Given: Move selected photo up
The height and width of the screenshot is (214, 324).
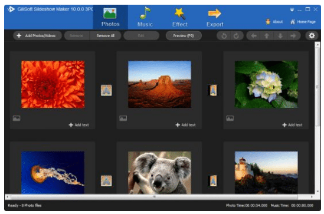Looking at the screenshot, I should coord(267,36).
